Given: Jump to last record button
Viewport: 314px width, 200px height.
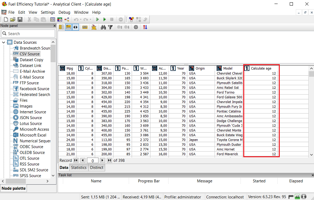Looking at the screenshot, I should coord(109,160).
